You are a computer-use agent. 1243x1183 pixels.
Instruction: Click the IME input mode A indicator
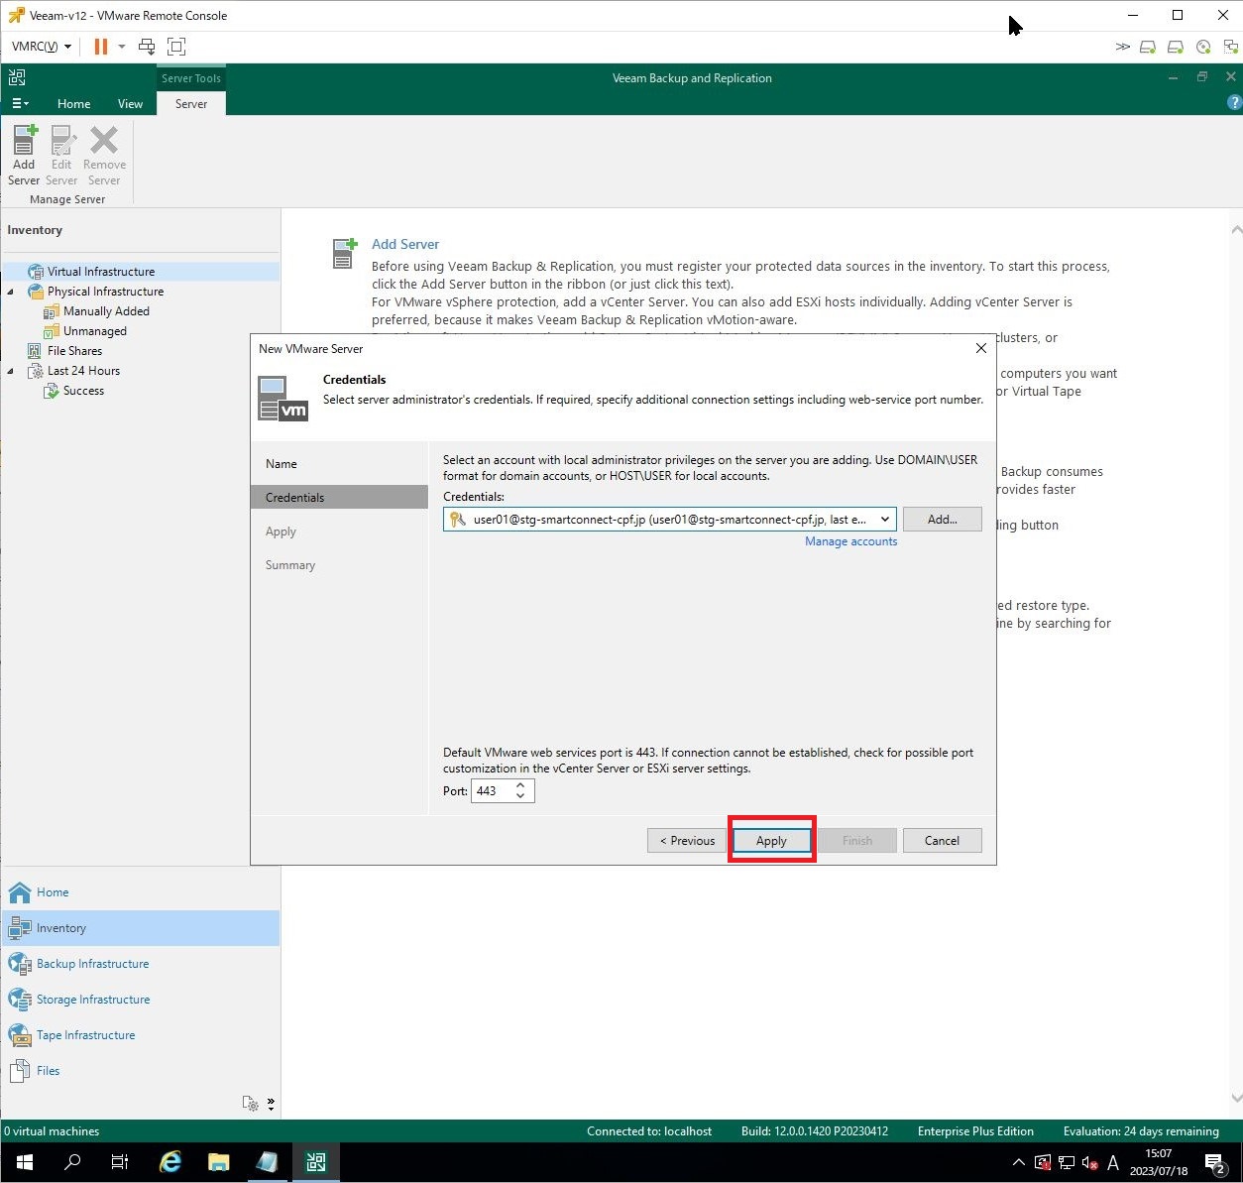(1112, 1163)
